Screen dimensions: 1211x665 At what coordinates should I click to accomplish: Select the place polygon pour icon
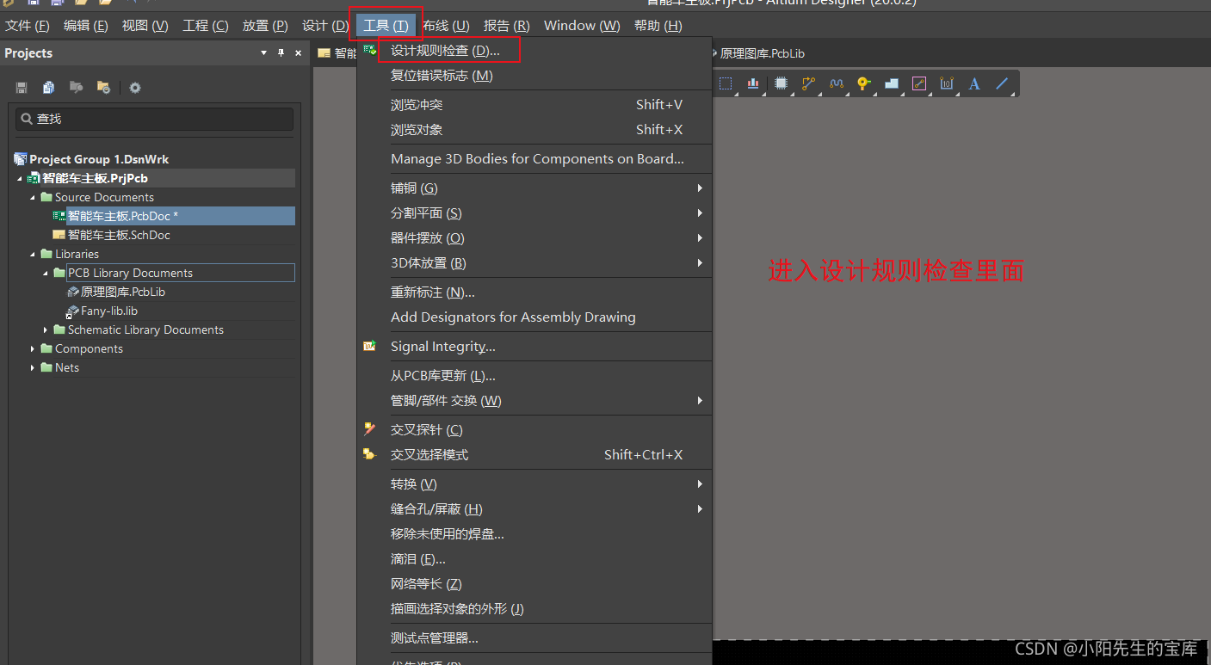click(x=891, y=83)
